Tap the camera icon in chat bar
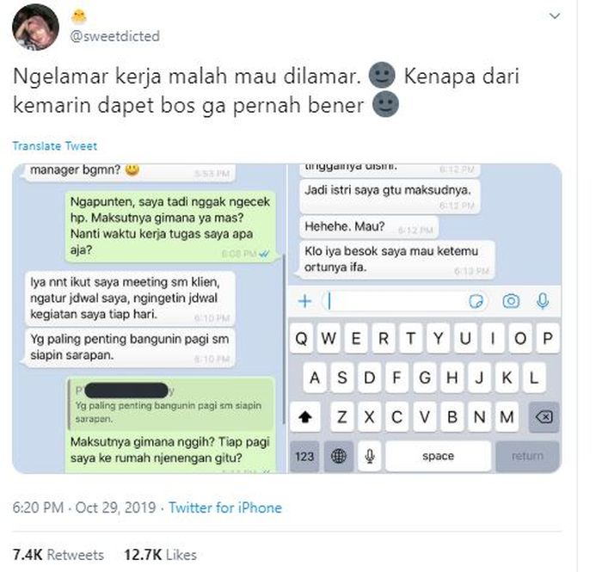The image size is (602, 572). point(511,301)
